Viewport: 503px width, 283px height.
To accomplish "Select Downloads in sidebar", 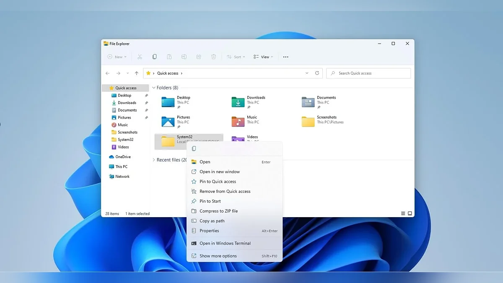I will tap(126, 103).
